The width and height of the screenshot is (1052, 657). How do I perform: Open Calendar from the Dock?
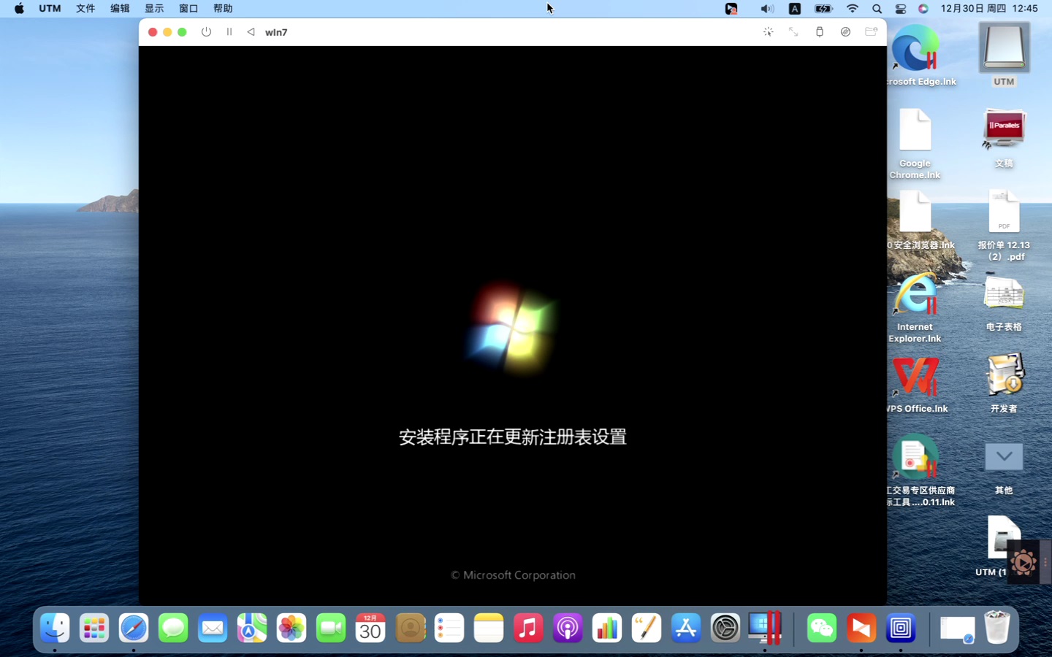click(x=370, y=628)
